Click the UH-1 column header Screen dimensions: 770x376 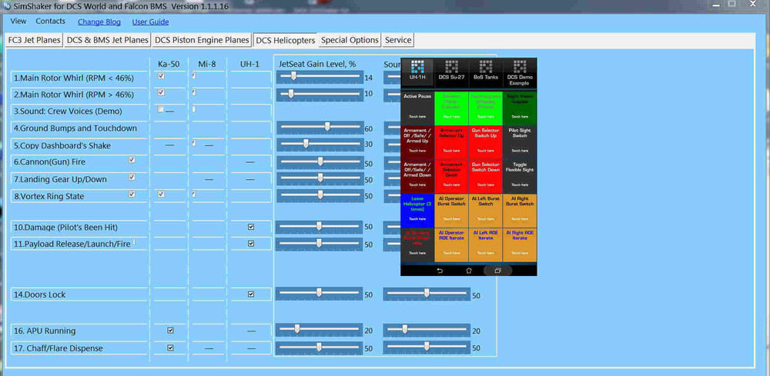point(249,64)
